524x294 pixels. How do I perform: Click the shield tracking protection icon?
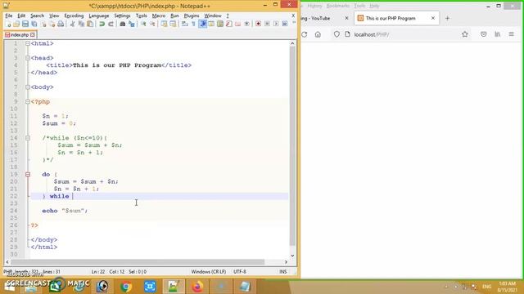click(x=337, y=34)
